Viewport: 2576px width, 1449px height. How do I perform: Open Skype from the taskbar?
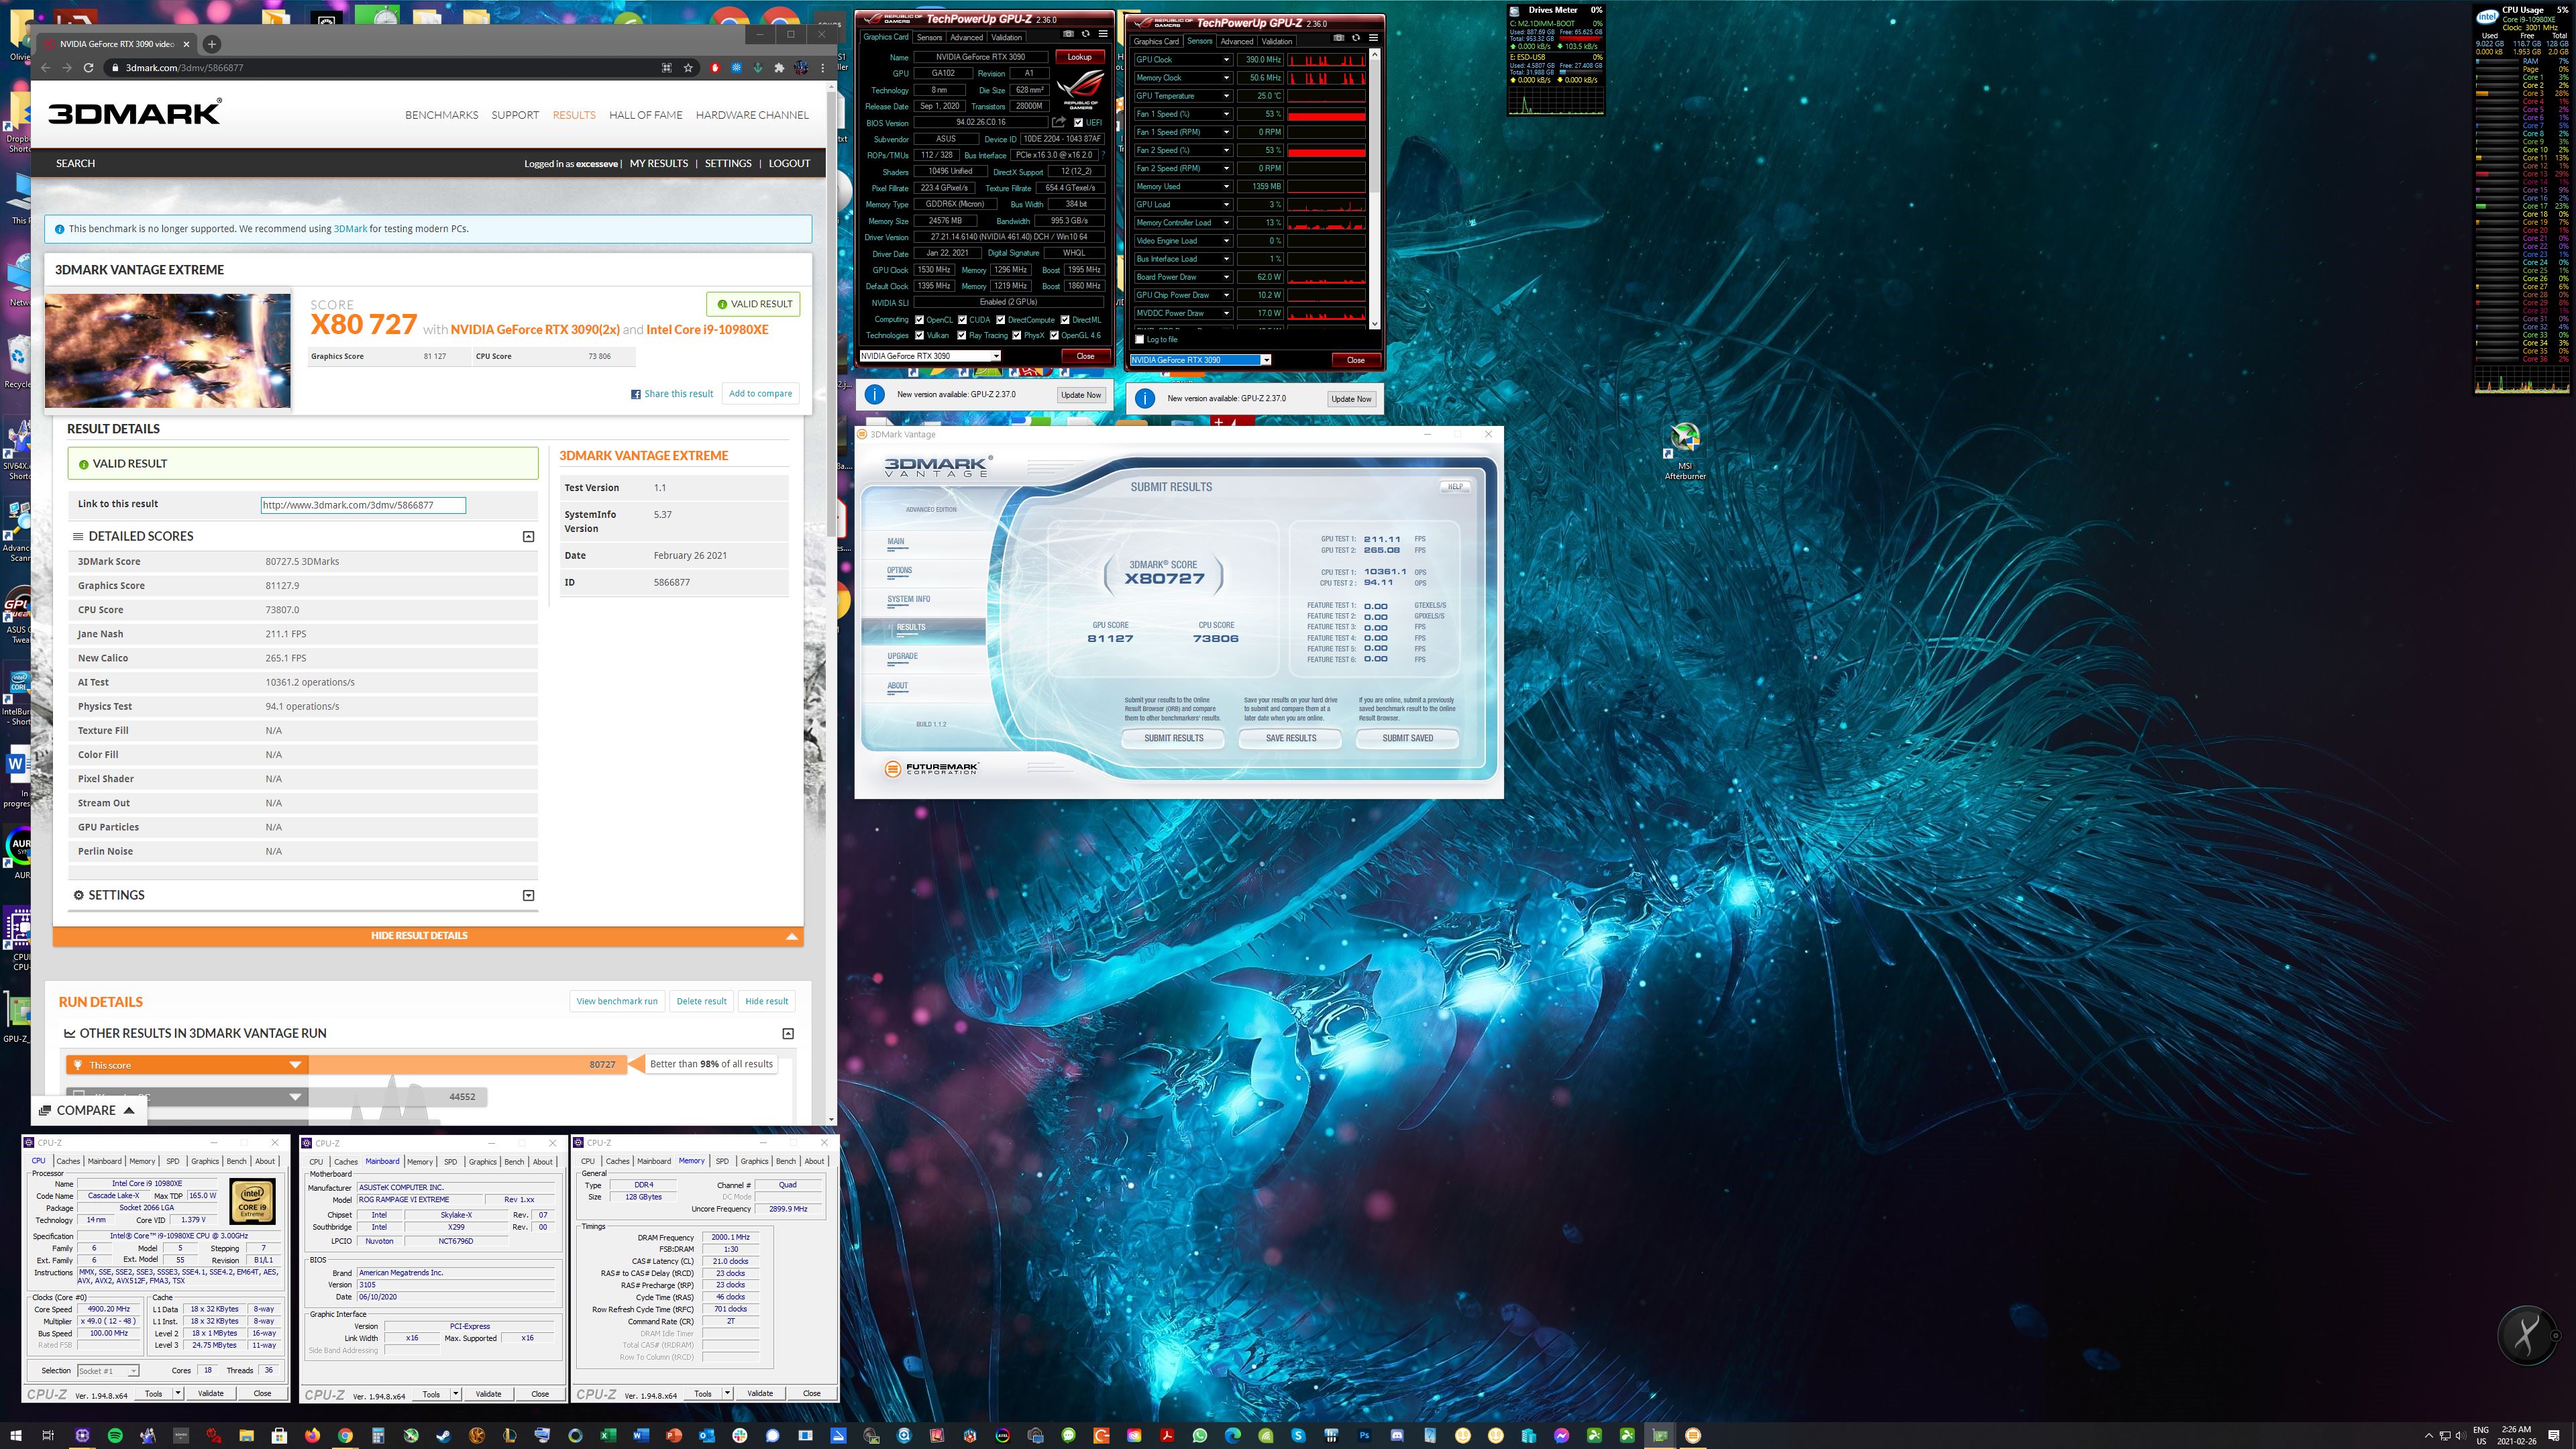[x=1298, y=1435]
